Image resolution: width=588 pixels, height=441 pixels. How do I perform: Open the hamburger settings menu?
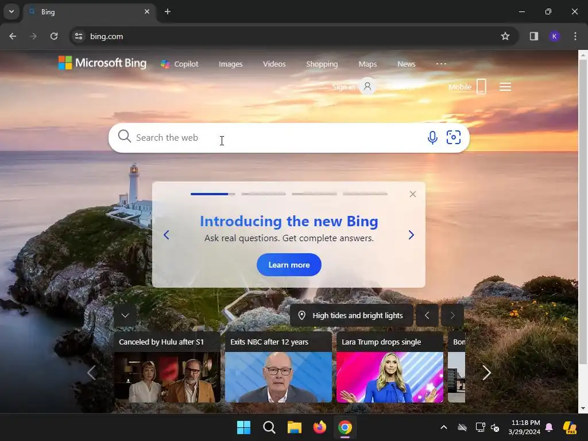(505, 87)
